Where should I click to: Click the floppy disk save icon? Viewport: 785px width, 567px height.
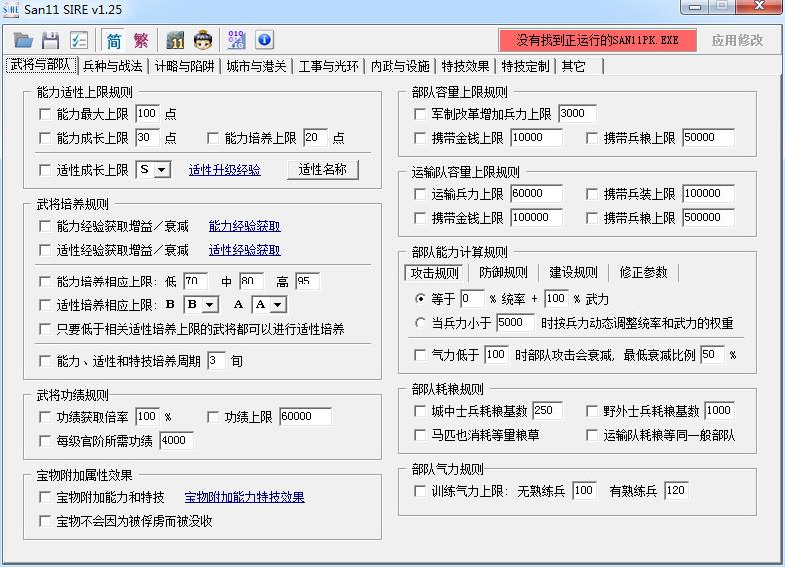tap(50, 41)
